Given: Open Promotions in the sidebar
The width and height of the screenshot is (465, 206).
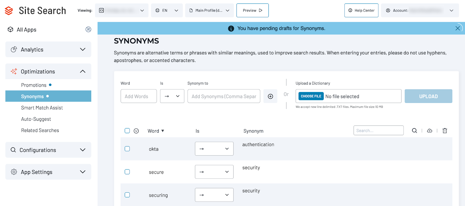Looking at the screenshot, I should (x=34, y=85).
